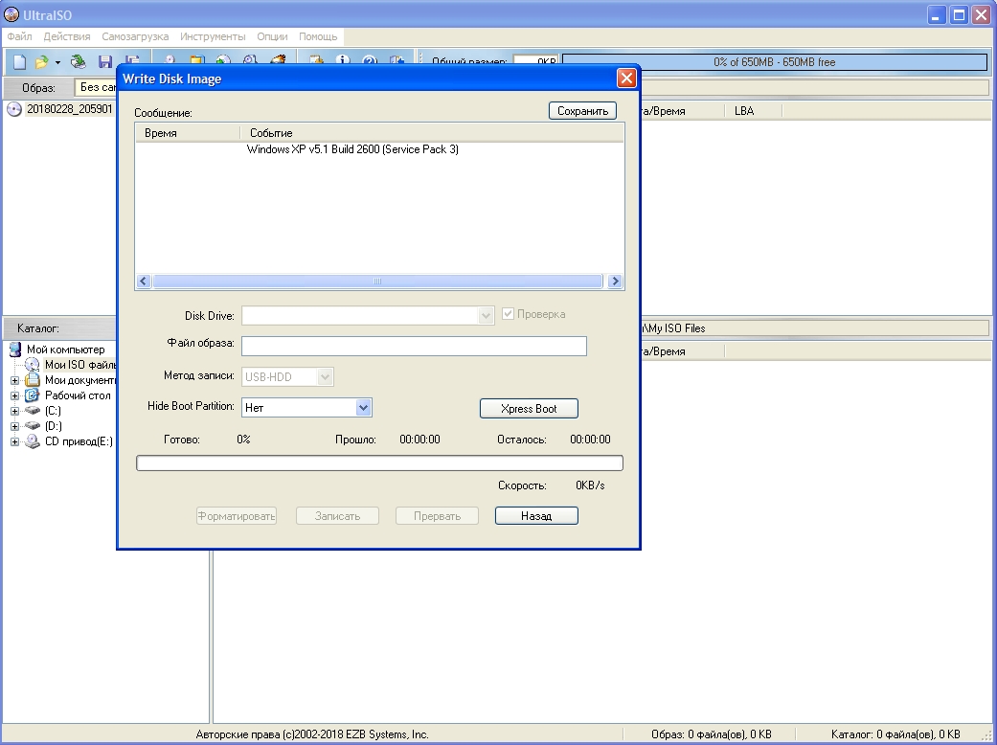Click the Авторские права EZB Systems status text
This screenshot has width=997, height=745.
[x=312, y=734]
